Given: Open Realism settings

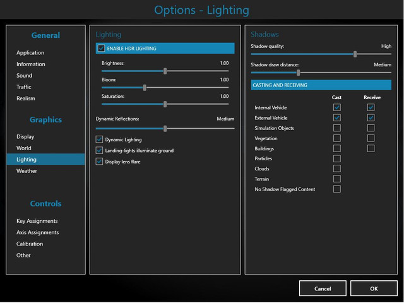Looking at the screenshot, I should click(x=25, y=98).
